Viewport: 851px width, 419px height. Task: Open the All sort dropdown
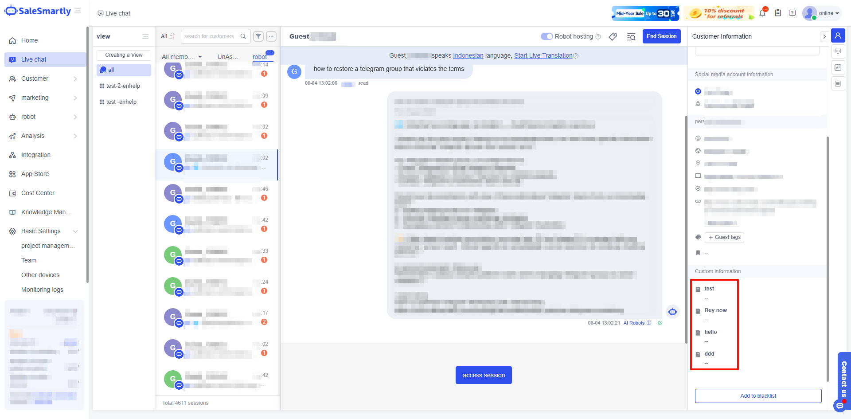coord(168,36)
